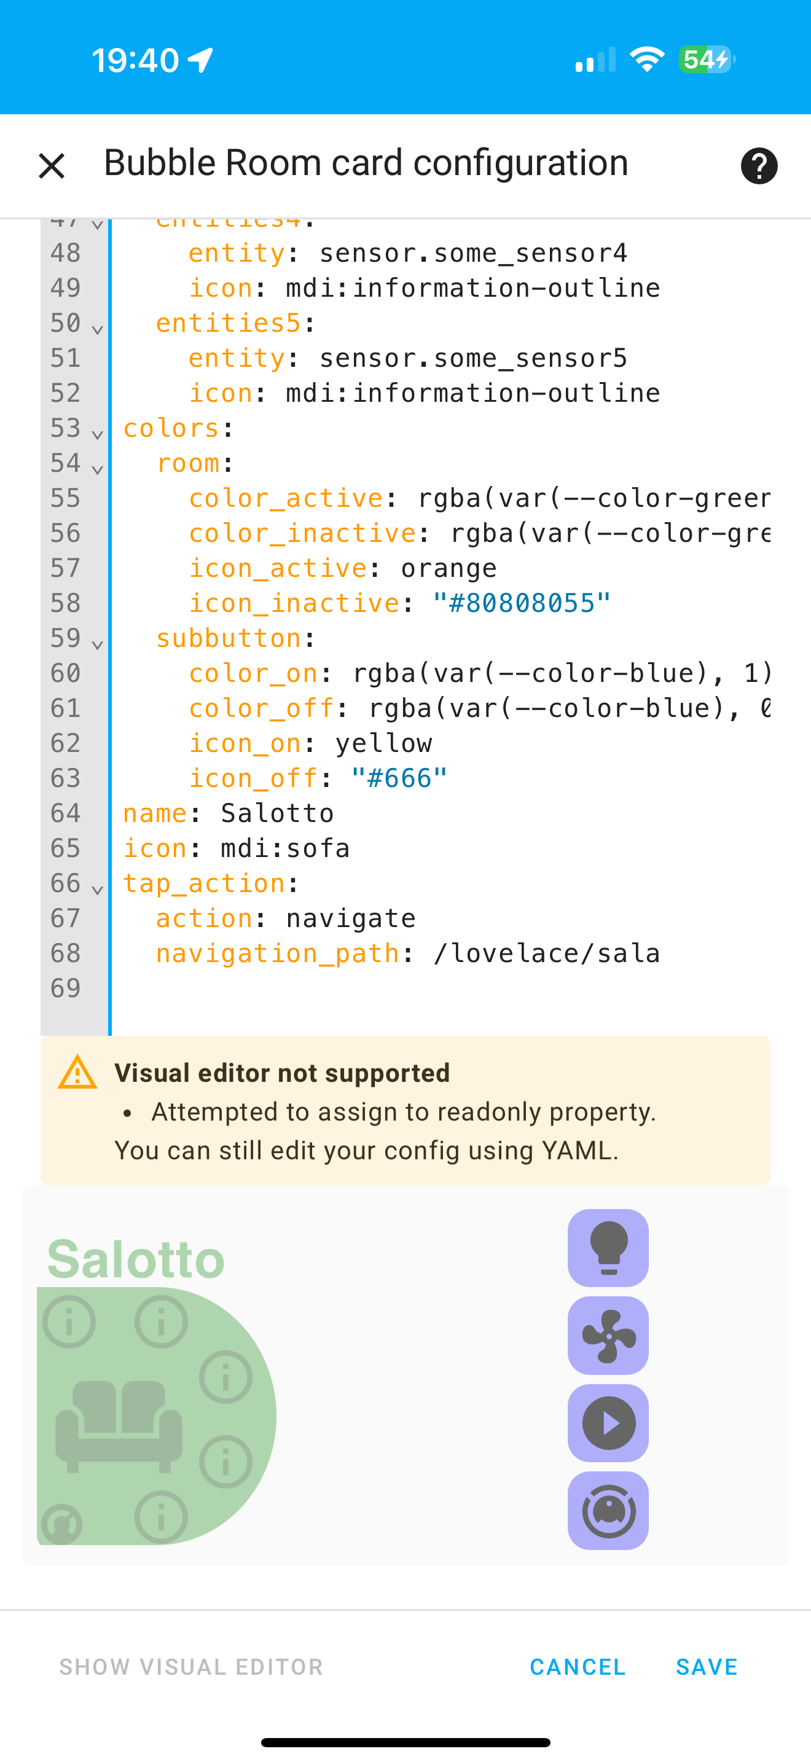Screen dimensions: 811x1762
Task: Tap the small vacuum icon on green bubble
Action: coord(61,1524)
